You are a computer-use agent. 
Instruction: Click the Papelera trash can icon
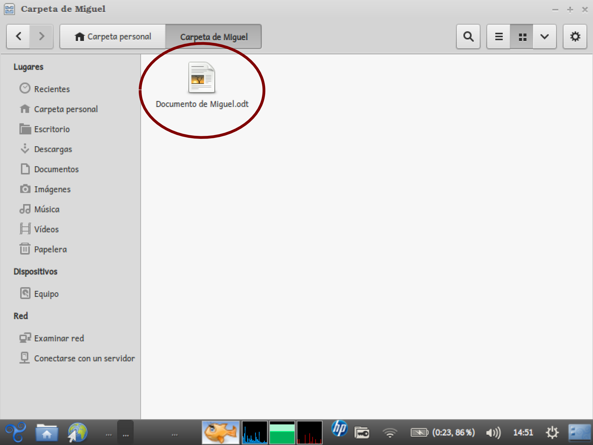click(x=25, y=249)
